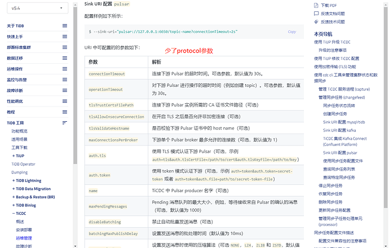This screenshot has width=389, height=248.
Task: Click the 下载 PDF icon
Action: click(x=316, y=6)
